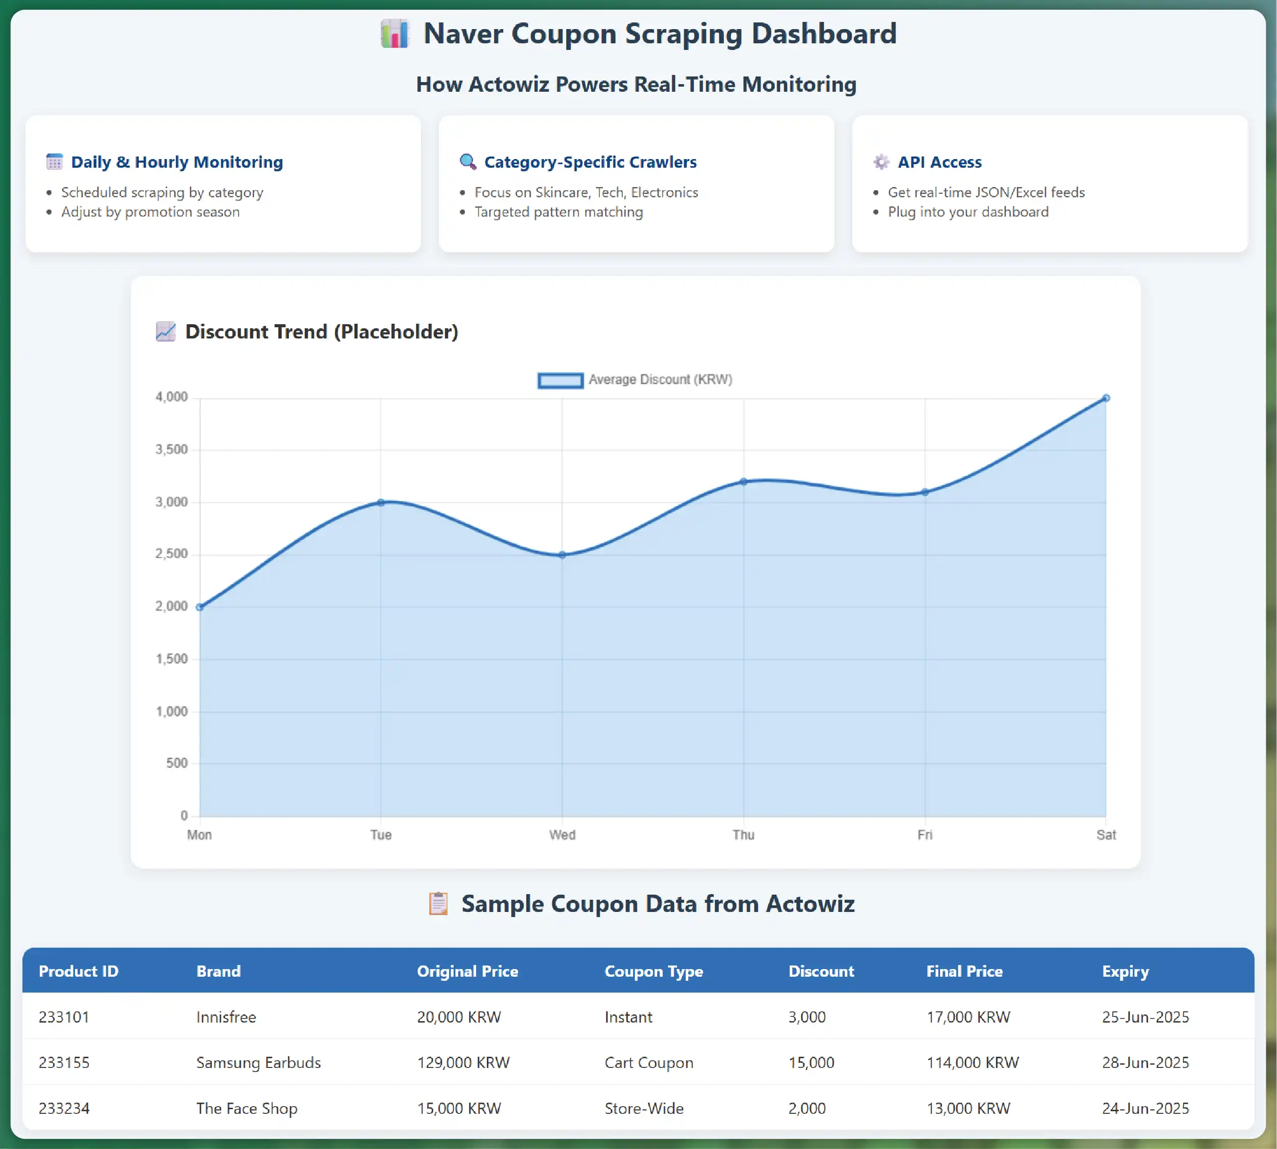The width and height of the screenshot is (1277, 1149).
Task: Click the magnifier icon for Category-Specific Crawlers
Action: [x=468, y=162]
